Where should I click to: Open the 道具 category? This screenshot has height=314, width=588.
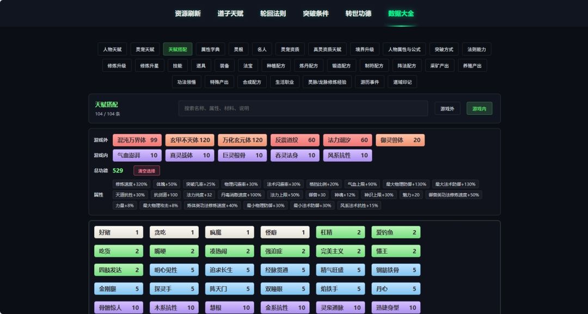click(x=201, y=65)
